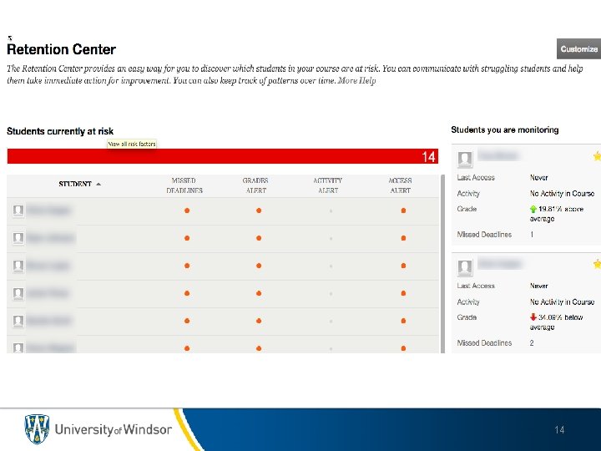The height and width of the screenshot is (451, 601).
Task: Select the Access Alert column header
Action: point(400,185)
